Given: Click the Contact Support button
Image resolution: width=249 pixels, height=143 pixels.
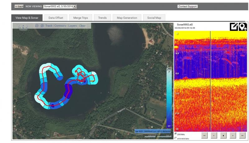Looking at the screenshot, I should [187, 6].
